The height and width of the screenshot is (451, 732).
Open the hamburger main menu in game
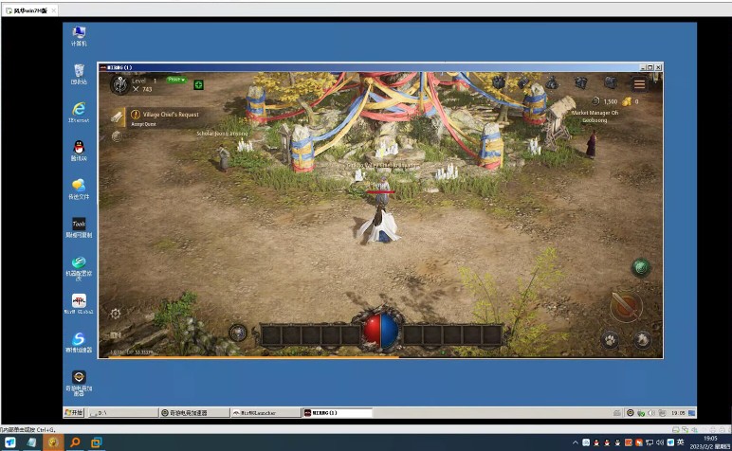pos(639,84)
